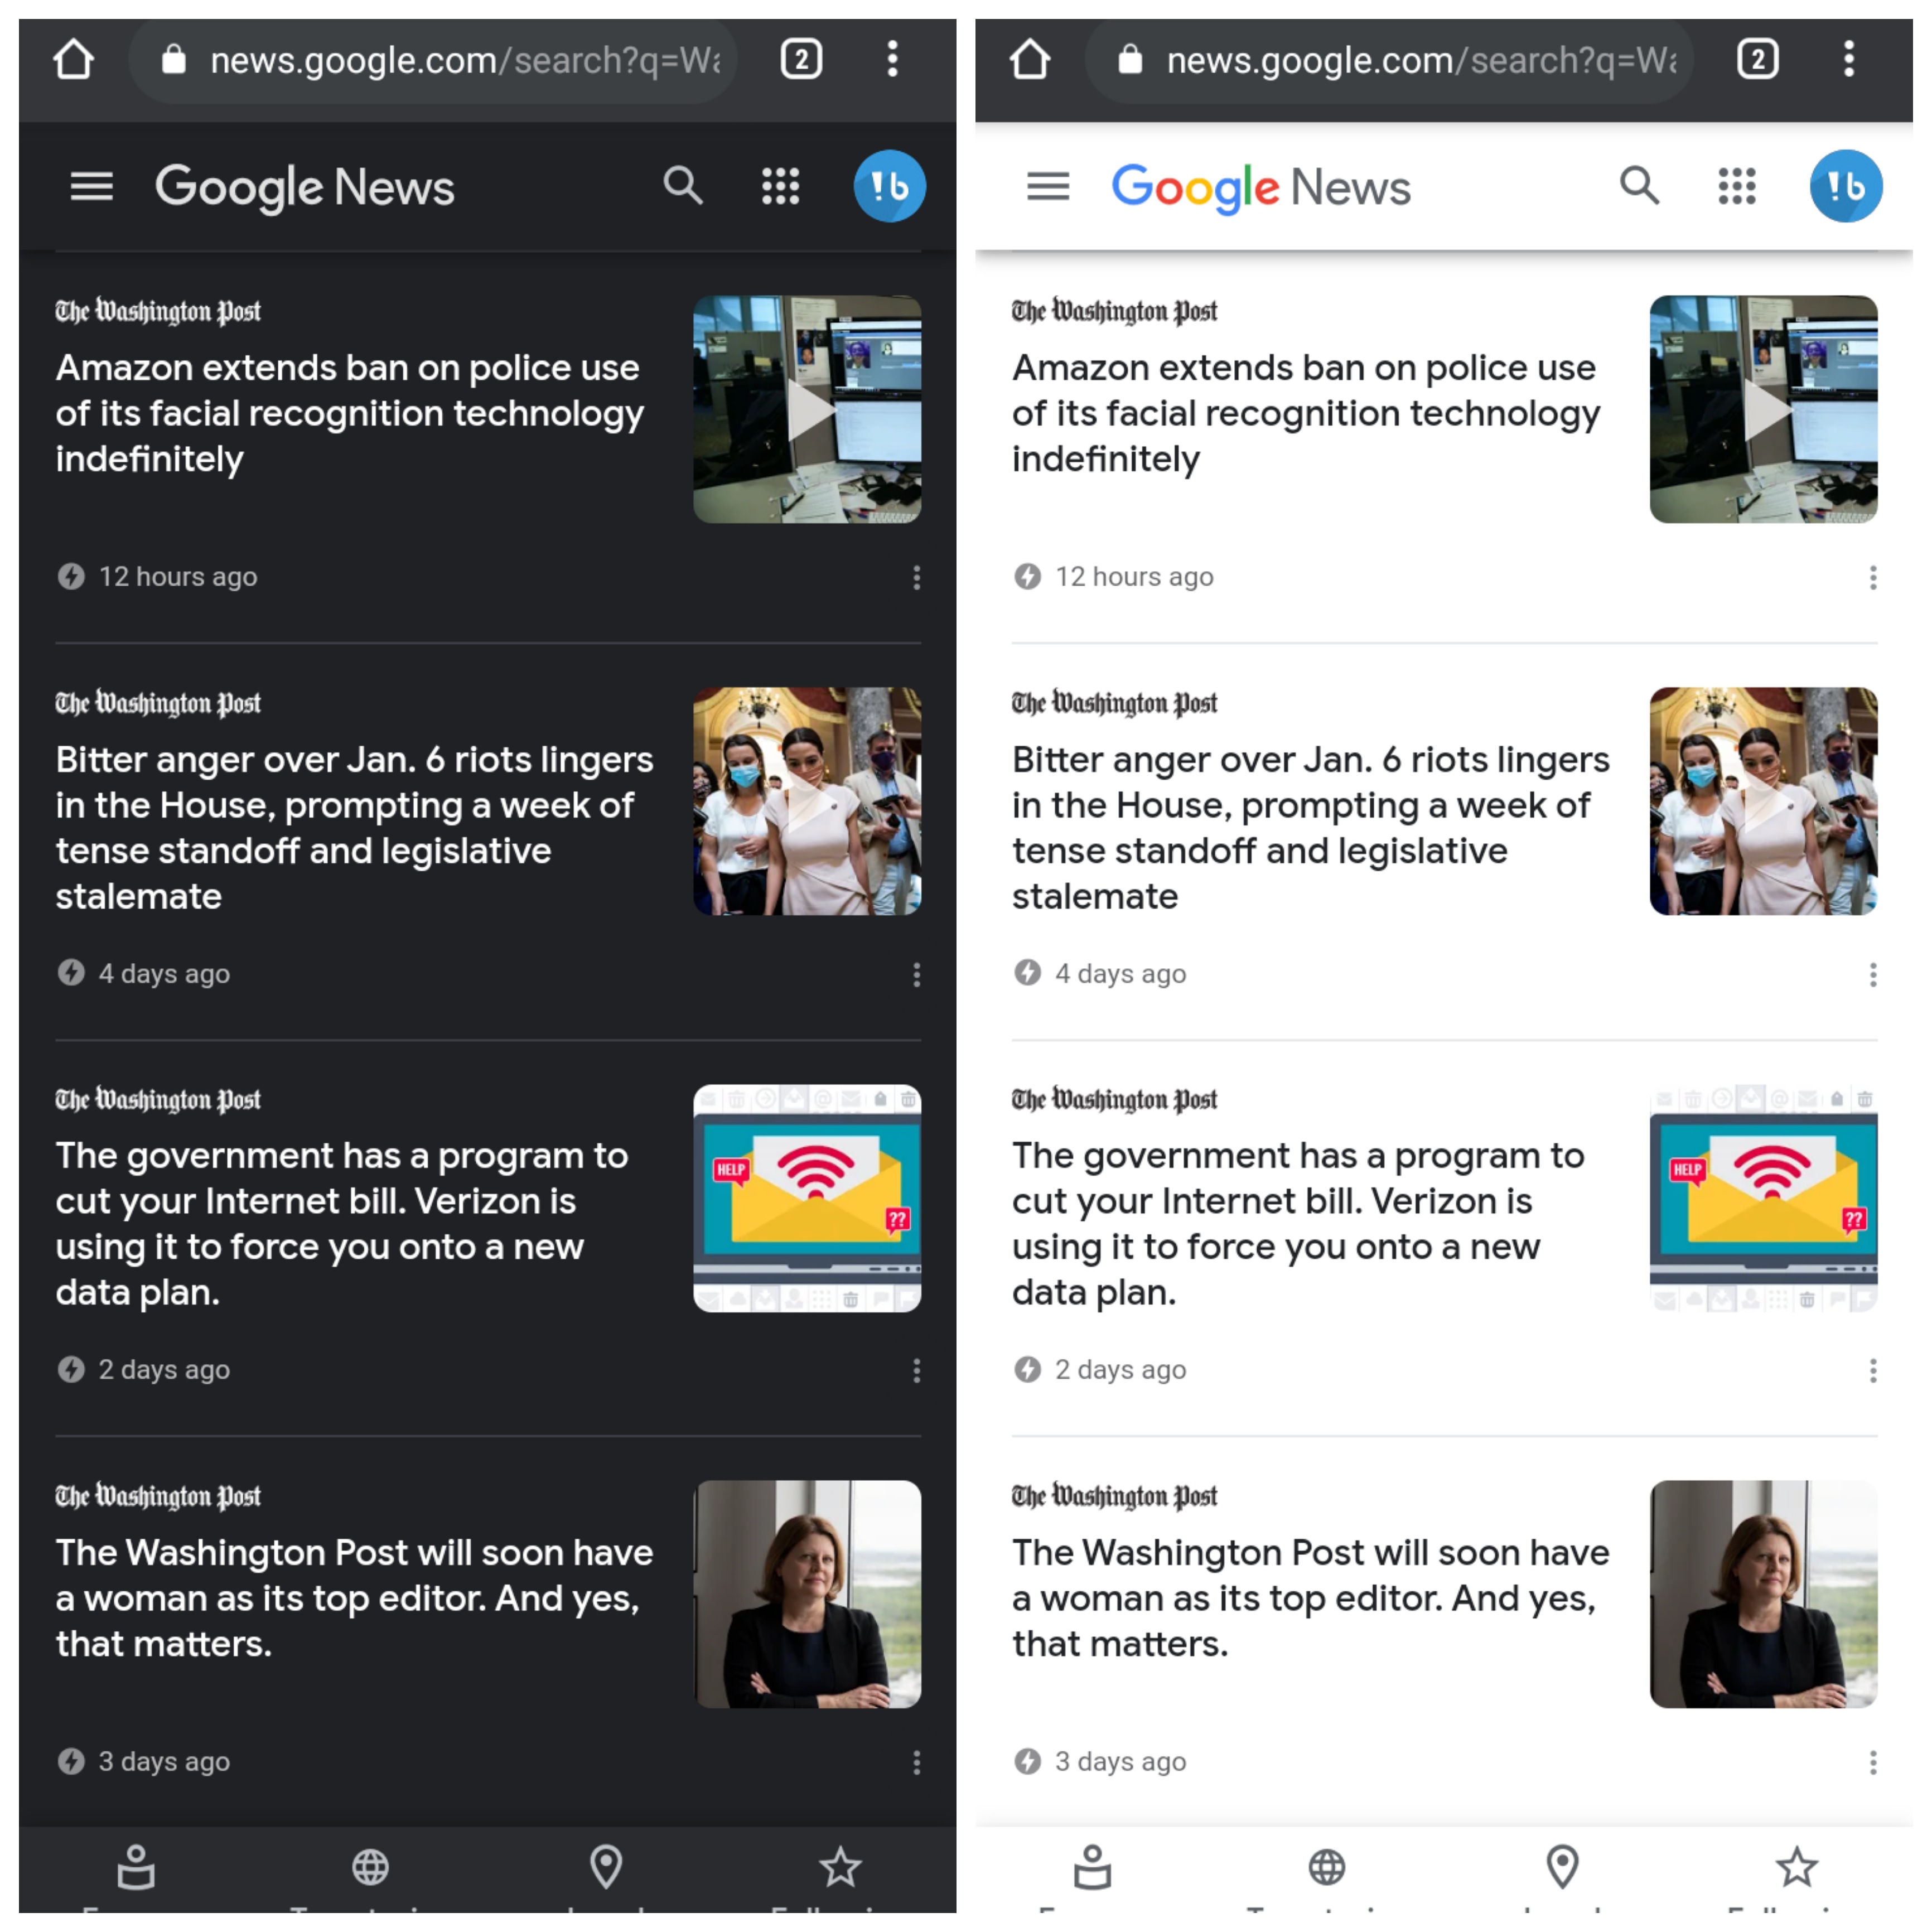Tap globe Top stories tab in dark bottom bar
Image resolution: width=1932 pixels, height=1932 pixels.
(370, 1867)
